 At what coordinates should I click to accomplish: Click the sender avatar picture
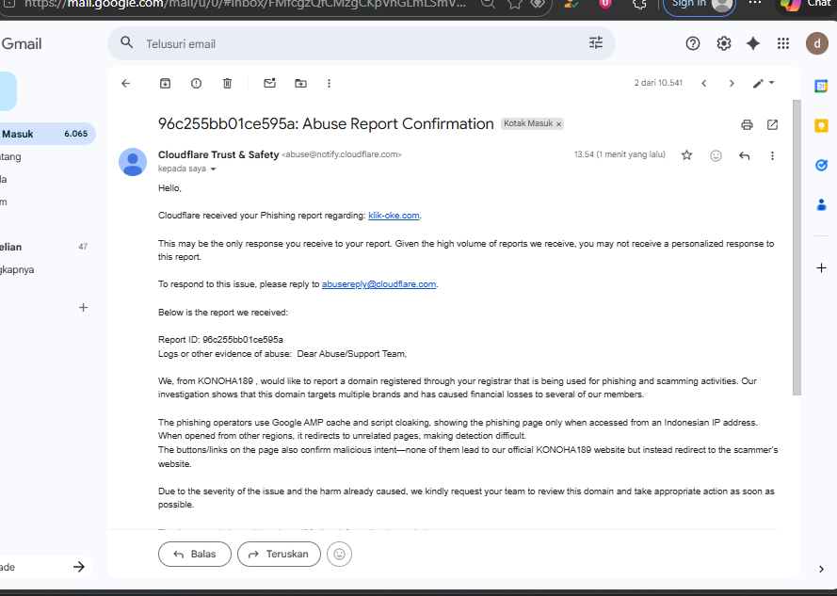pos(133,162)
